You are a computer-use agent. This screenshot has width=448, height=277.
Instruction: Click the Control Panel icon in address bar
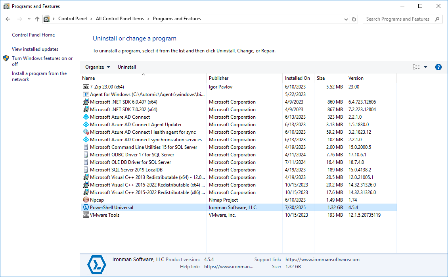(46, 19)
